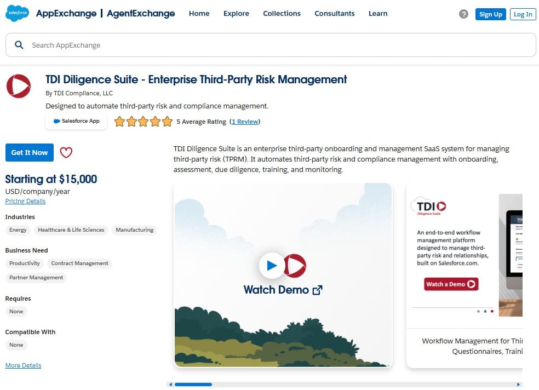
Task: Click the 'By TDI Compliance, LLC' text
Action: tap(79, 93)
